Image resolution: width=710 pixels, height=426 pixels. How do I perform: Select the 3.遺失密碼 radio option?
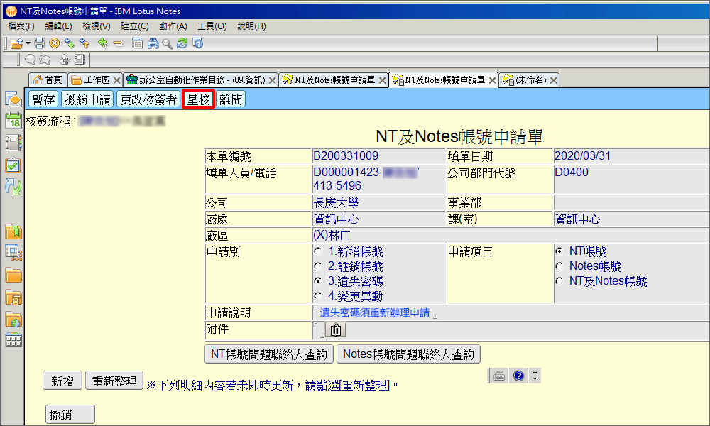[x=318, y=281]
